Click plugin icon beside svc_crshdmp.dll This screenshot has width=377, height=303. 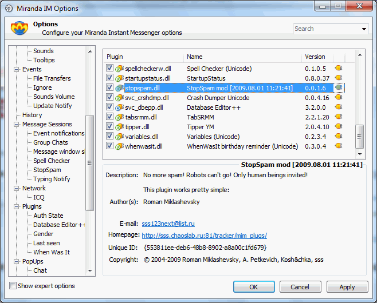(x=119, y=98)
